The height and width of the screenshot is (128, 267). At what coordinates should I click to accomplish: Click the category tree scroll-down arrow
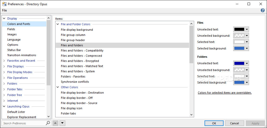(48, 117)
